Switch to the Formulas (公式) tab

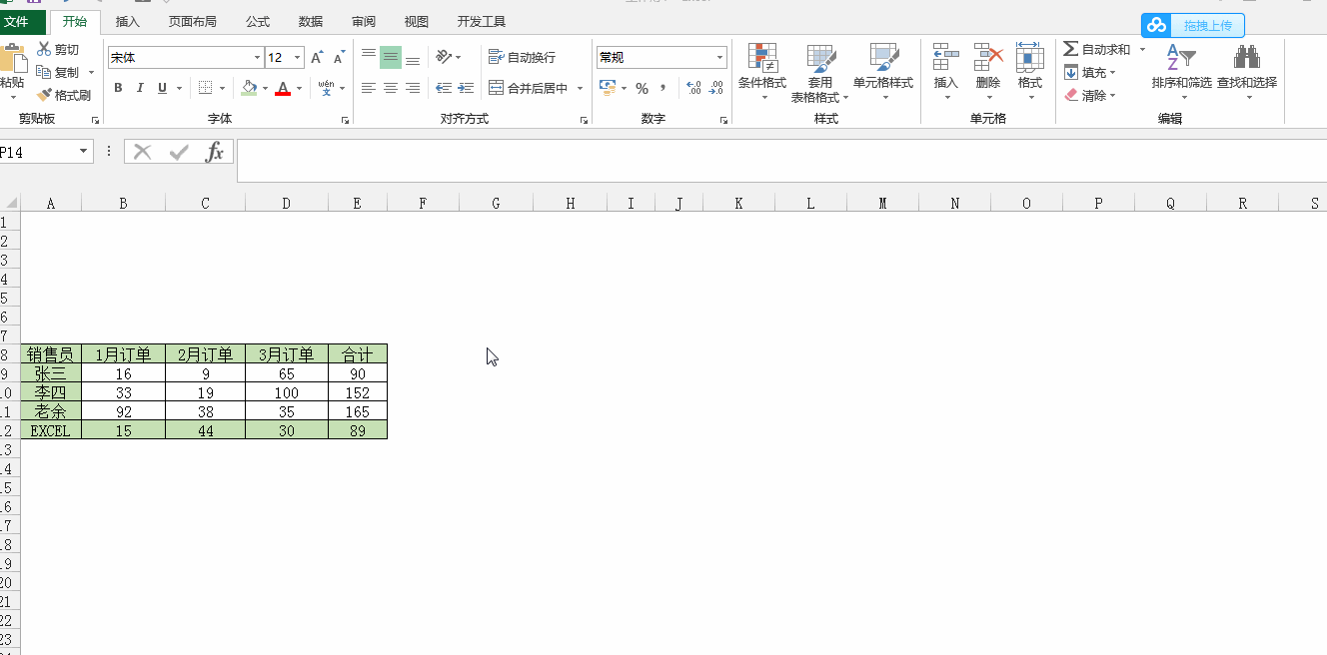tap(257, 21)
